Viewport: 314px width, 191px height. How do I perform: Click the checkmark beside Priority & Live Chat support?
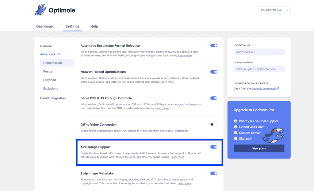coord(236,121)
